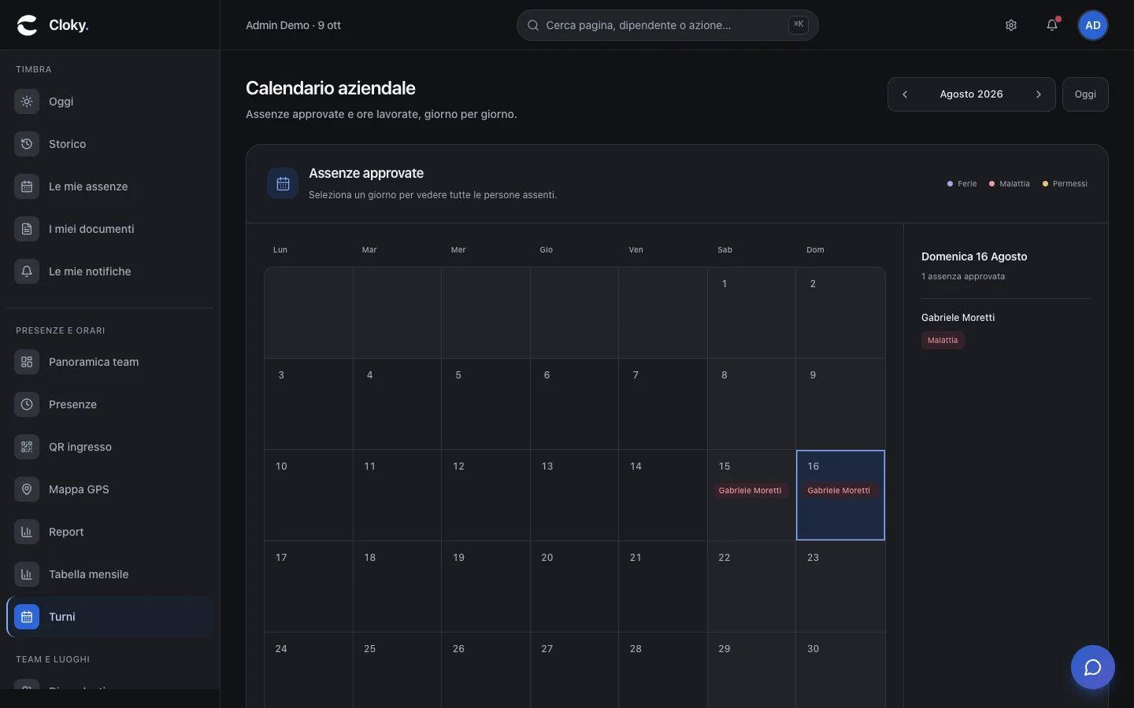The image size is (1134, 708).
Task: Click the Assenze approvate calendar icon
Action: (283, 183)
